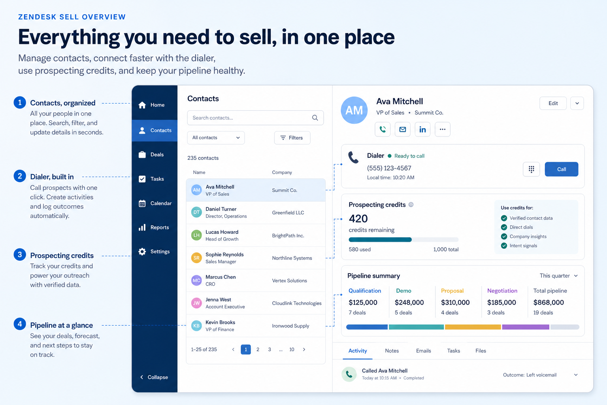Screen dimensions: 607x405
Task: Click the blue Call button
Action: pyautogui.click(x=562, y=169)
